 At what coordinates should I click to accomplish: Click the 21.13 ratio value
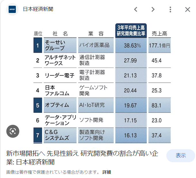click(130, 75)
